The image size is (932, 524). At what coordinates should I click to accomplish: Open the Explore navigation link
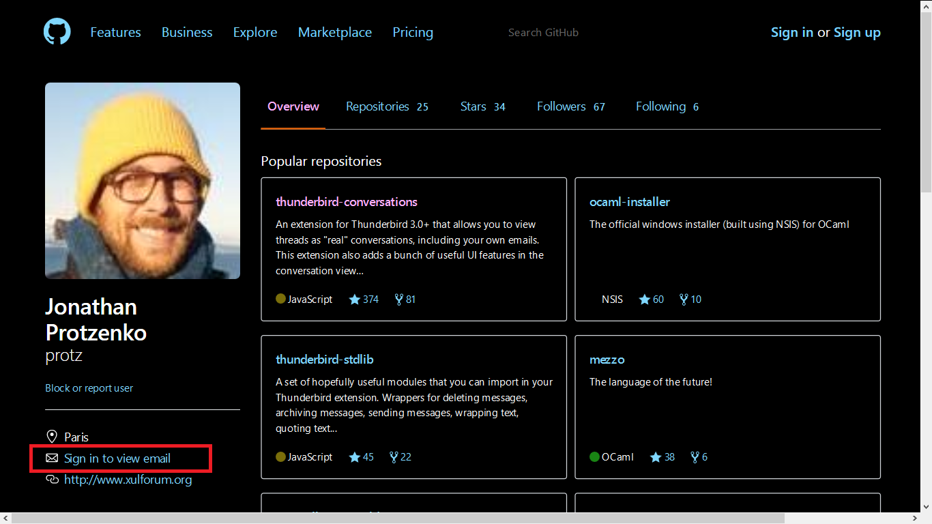click(255, 32)
